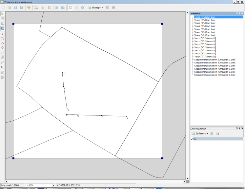Image resolution: width=246 pixels, height=189 pixels.
Task: Click the top-left blue frame handle
Action: tap(13, 24)
